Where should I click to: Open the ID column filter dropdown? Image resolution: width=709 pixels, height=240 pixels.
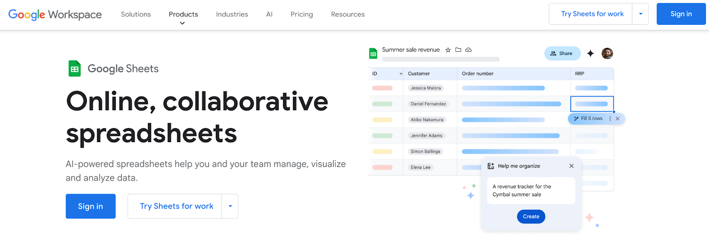[401, 74]
